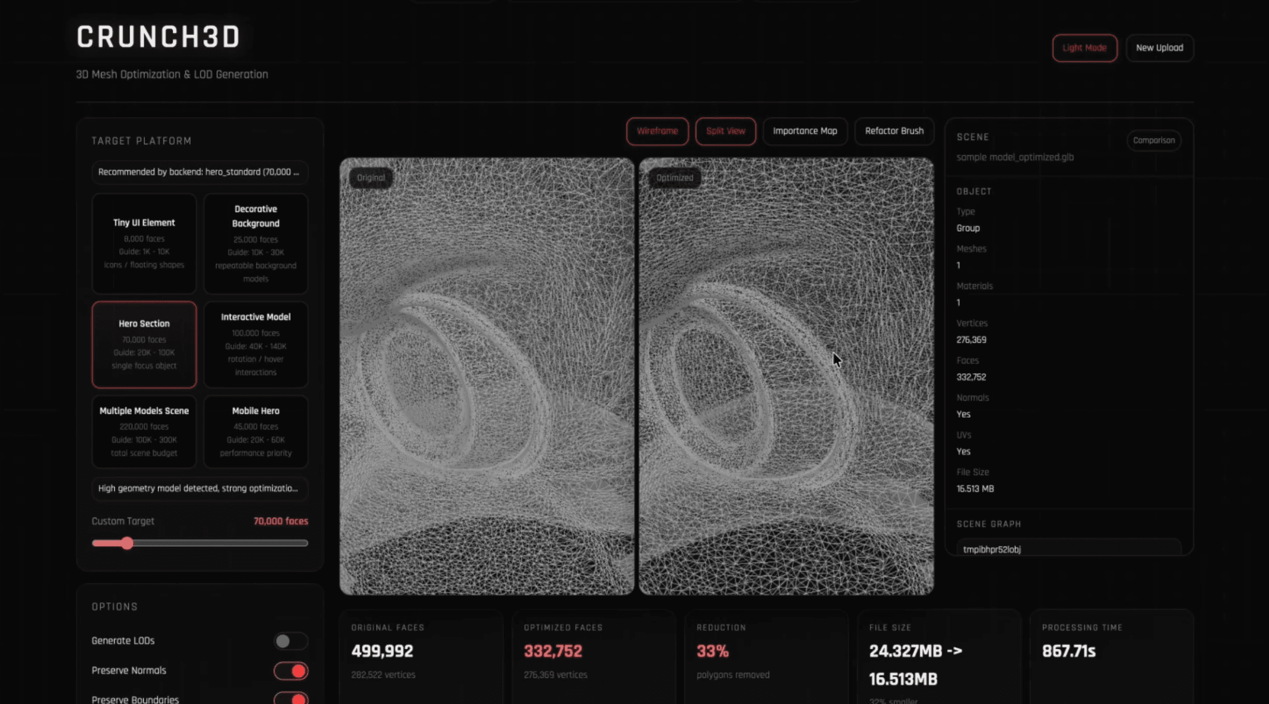Toggle the Preserve Boundaries switch
Image resolution: width=1269 pixels, height=704 pixels.
coord(291,699)
